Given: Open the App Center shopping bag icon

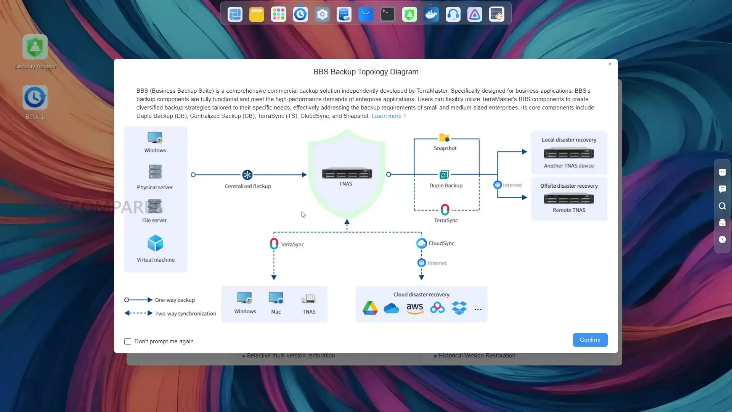Looking at the screenshot, I should (366, 14).
